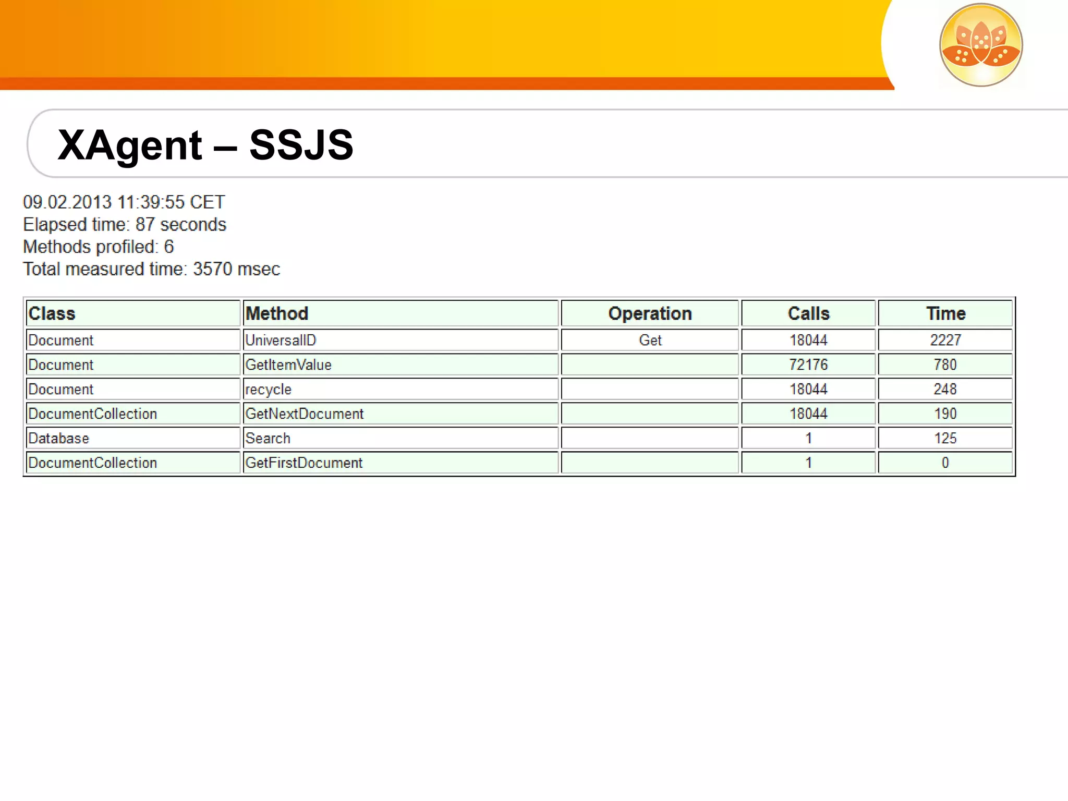
Task: Click the timestamp '09.02.2013 11:39:55 CET'
Action: pos(124,202)
